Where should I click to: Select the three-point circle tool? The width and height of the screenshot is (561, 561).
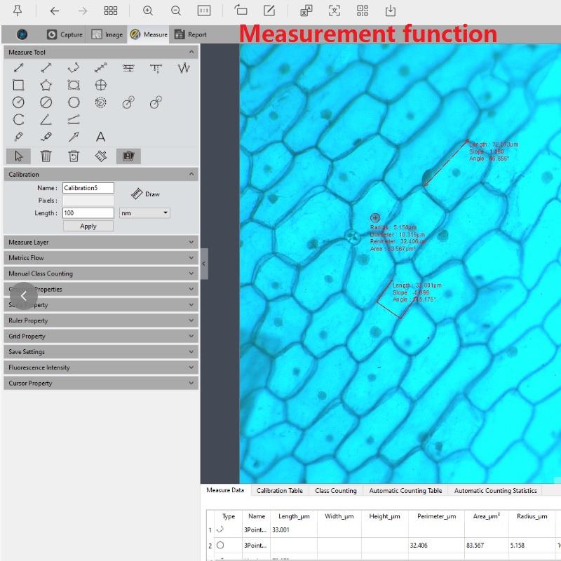tap(74, 102)
